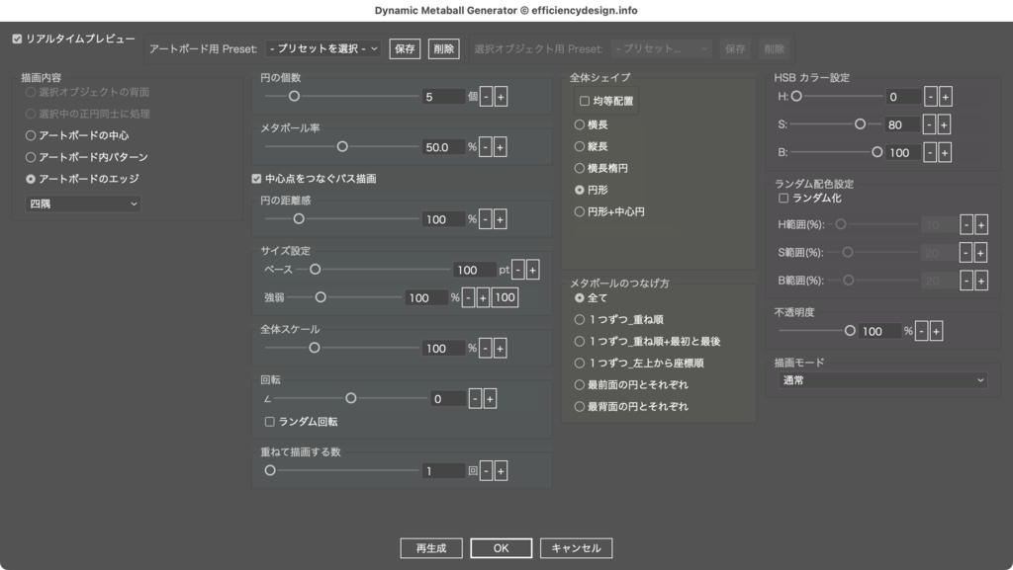Click the 削除 preset button
This screenshot has width=1013, height=570.
(x=442, y=46)
